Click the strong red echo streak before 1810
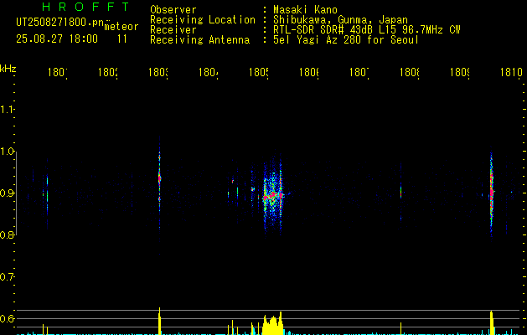 point(491,192)
